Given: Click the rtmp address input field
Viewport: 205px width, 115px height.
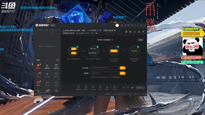Looking at the screenshot, I should point(105,68).
